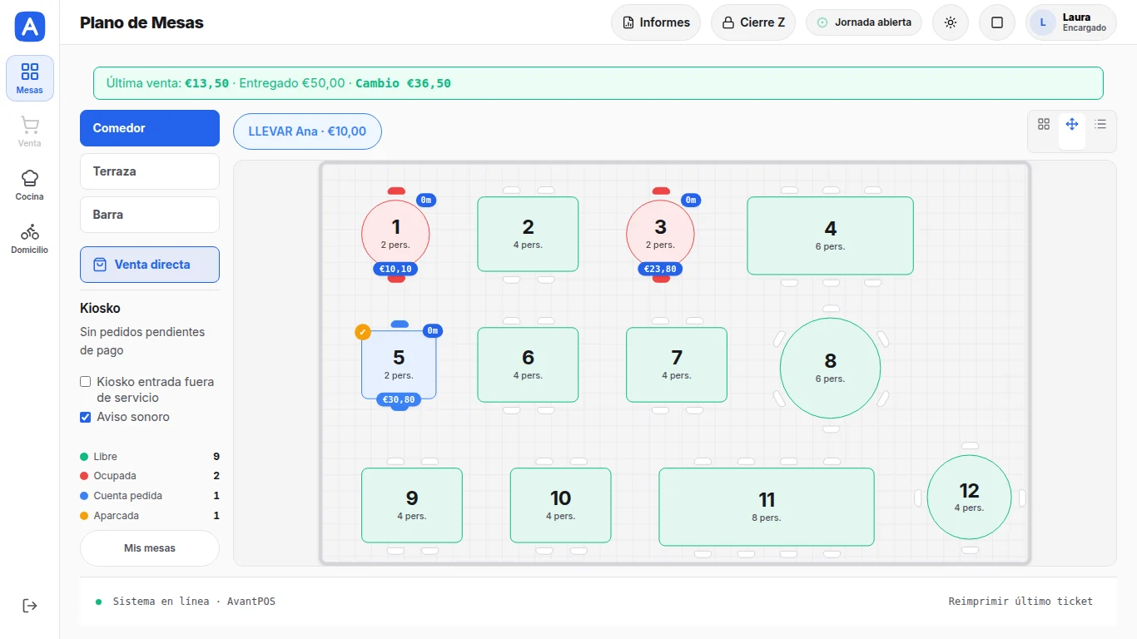Open Cierre Z closing
1137x639 pixels.
(753, 22)
